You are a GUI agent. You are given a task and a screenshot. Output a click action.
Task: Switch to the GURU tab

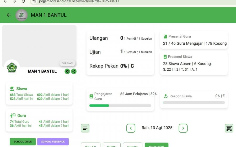pyautogui.click(x=111, y=145)
